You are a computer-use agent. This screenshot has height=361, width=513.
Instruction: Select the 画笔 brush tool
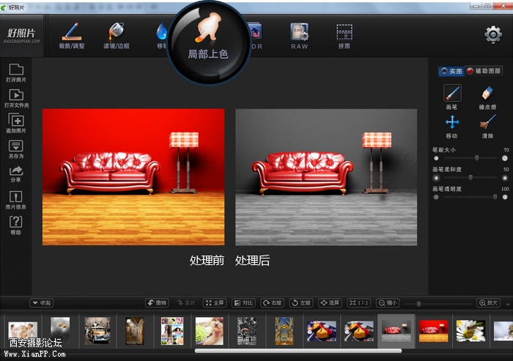pos(452,94)
